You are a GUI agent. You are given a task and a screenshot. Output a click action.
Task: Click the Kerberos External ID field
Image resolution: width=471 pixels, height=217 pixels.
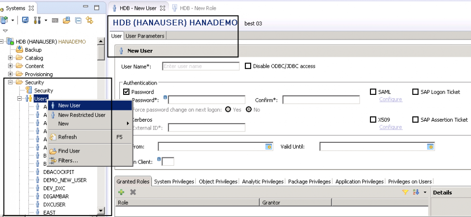pyautogui.click(x=207, y=128)
